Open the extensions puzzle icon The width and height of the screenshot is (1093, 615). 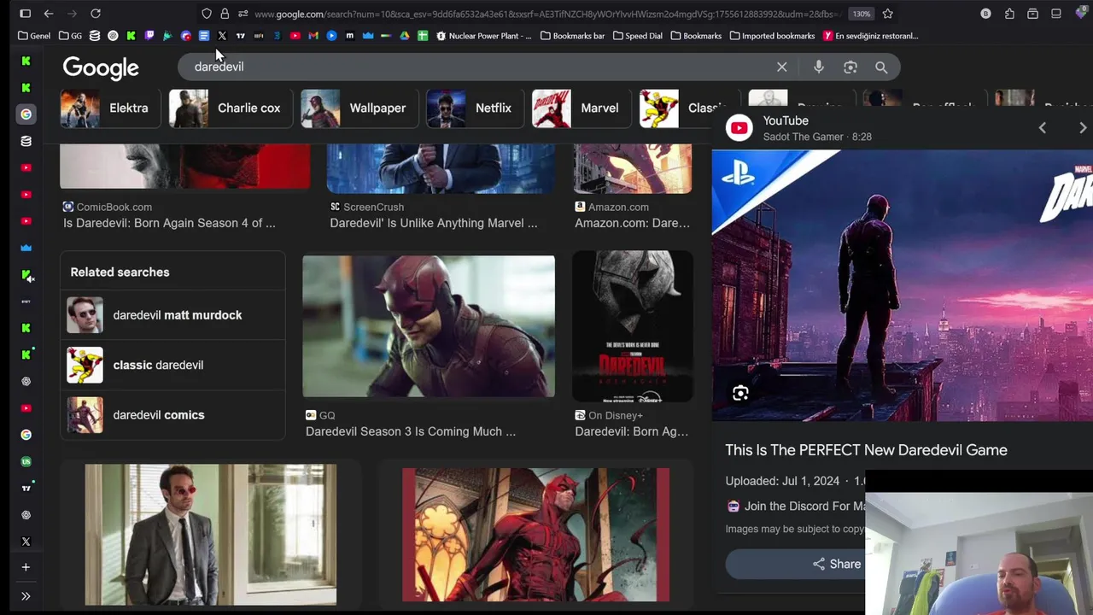(x=1009, y=14)
